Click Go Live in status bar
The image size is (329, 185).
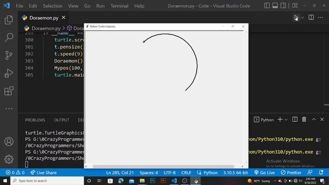point(264,173)
